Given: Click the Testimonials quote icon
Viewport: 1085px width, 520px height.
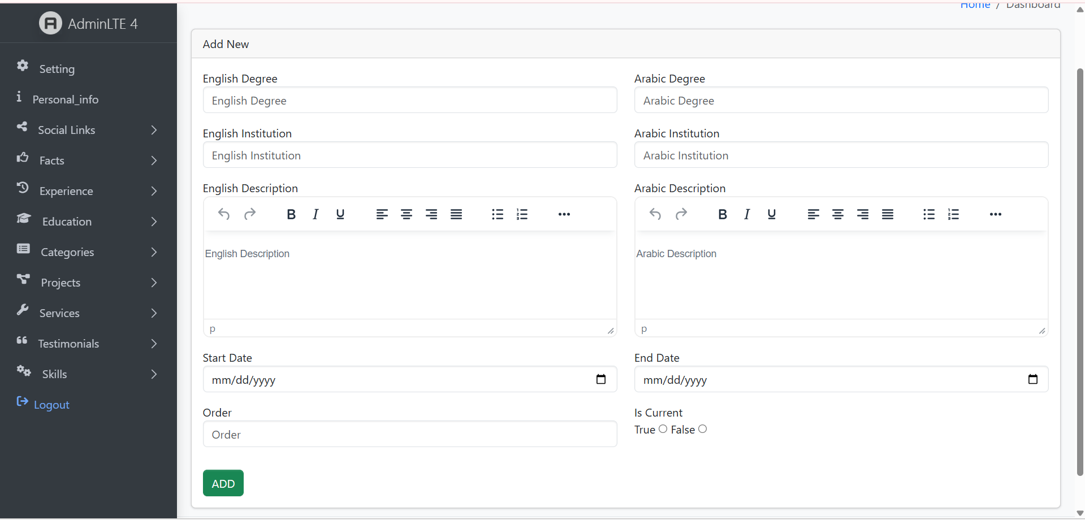Looking at the screenshot, I should coord(22,340).
